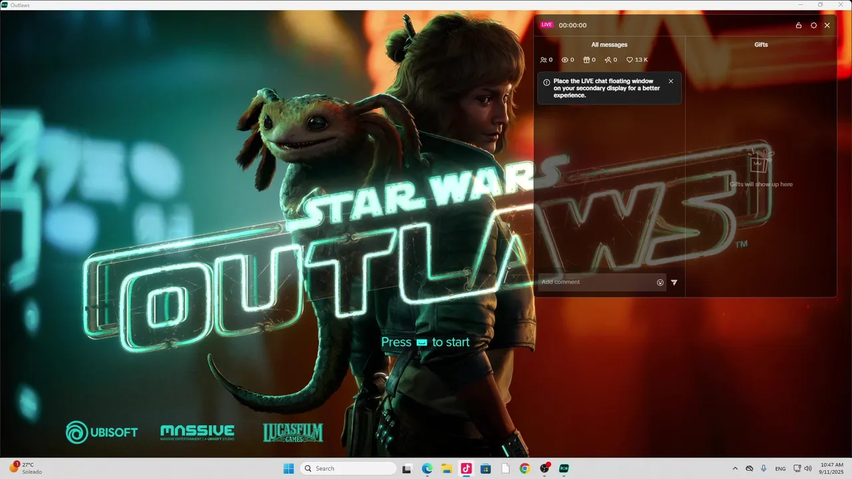Open Task View on taskbar
This screenshot has height=479, width=852.
click(x=407, y=468)
